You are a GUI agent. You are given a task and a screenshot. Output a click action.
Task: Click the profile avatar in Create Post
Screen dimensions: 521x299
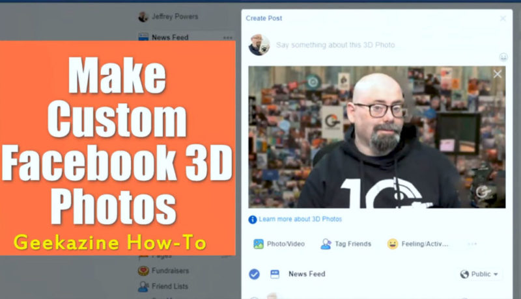pos(259,45)
